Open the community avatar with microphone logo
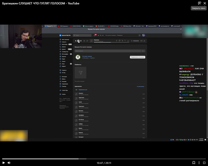This screenshot has width=208, height=166. [78, 57]
